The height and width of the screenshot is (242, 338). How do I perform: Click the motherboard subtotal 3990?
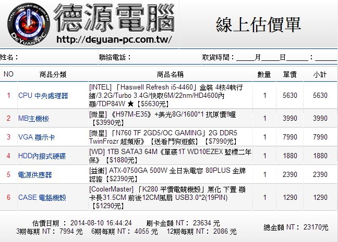click(x=320, y=118)
